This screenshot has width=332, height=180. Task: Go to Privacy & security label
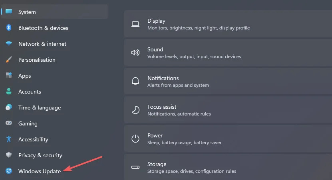pyautogui.click(x=40, y=156)
